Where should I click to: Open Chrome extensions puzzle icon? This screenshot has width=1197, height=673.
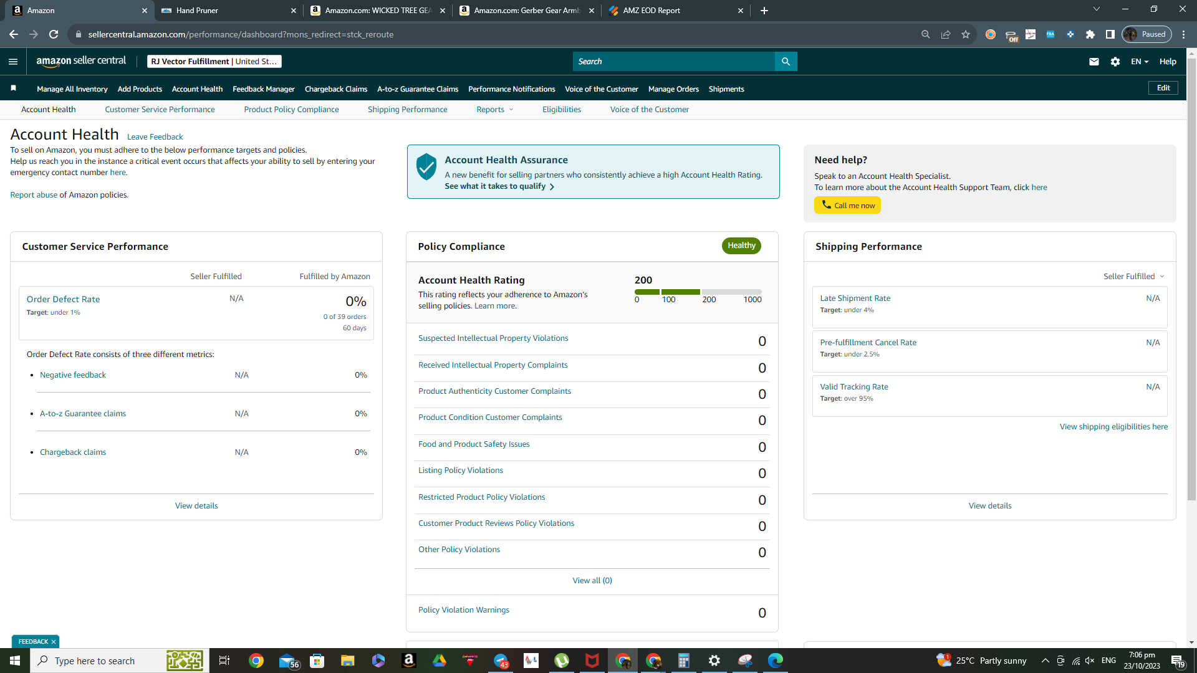1090,34
